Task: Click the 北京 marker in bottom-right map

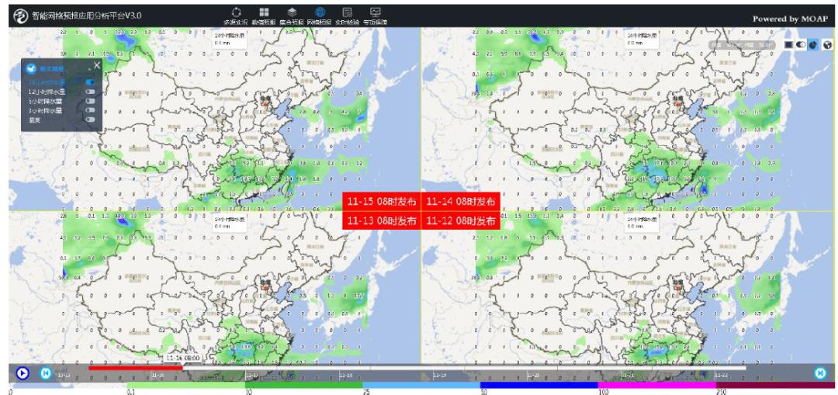Action: pyautogui.click(x=679, y=285)
